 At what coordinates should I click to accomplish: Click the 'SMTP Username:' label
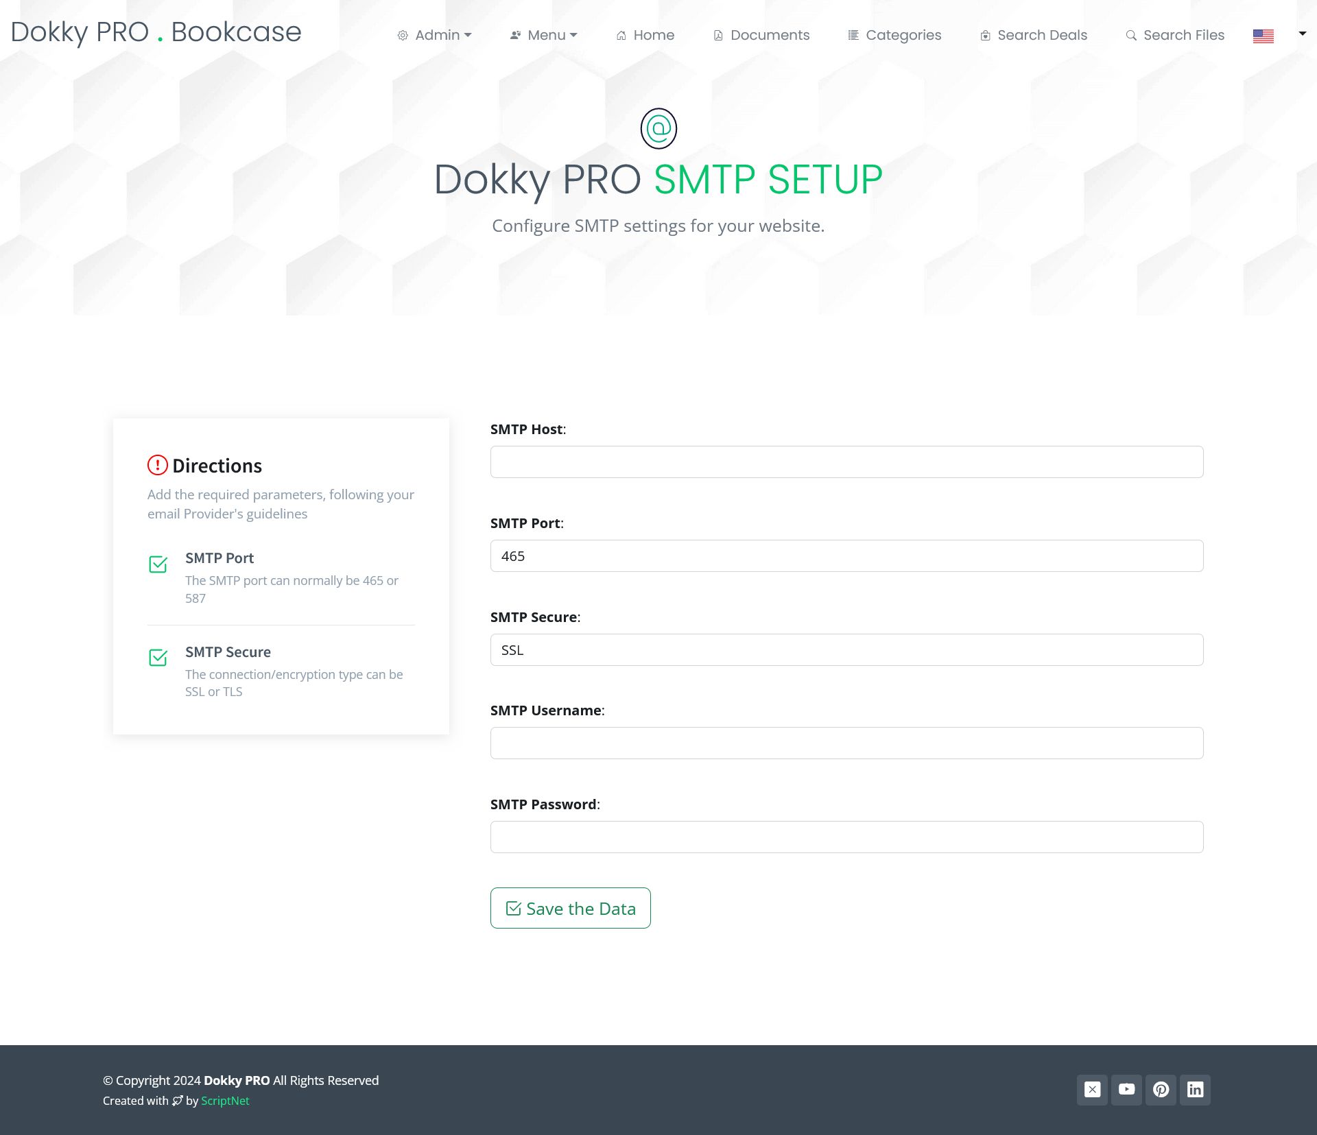point(547,710)
